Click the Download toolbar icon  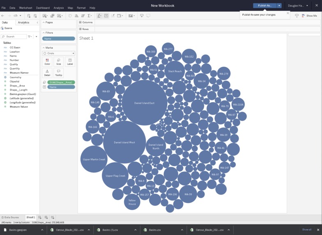pos(142,16)
